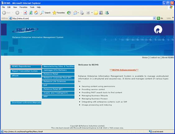The width and height of the screenshot is (175, 134).
Task: Print the page with the printer icon
Action: click(x=82, y=13)
